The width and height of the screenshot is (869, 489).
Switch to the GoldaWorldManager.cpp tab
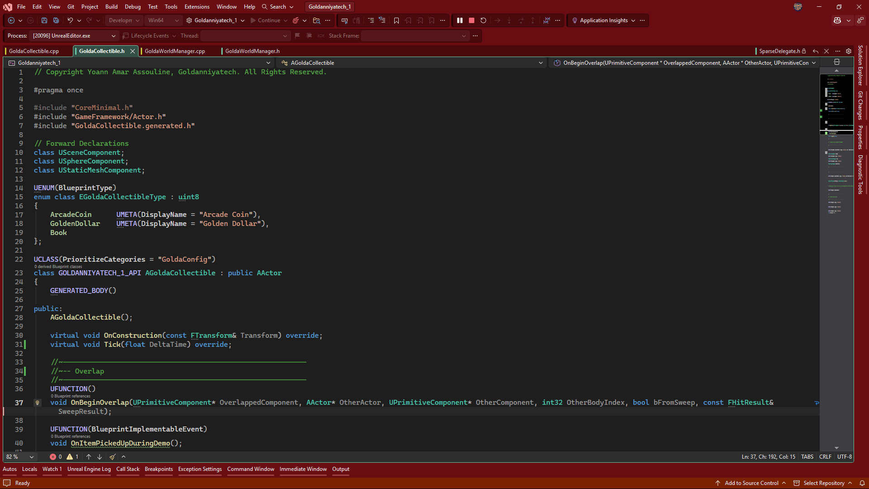[175, 51]
